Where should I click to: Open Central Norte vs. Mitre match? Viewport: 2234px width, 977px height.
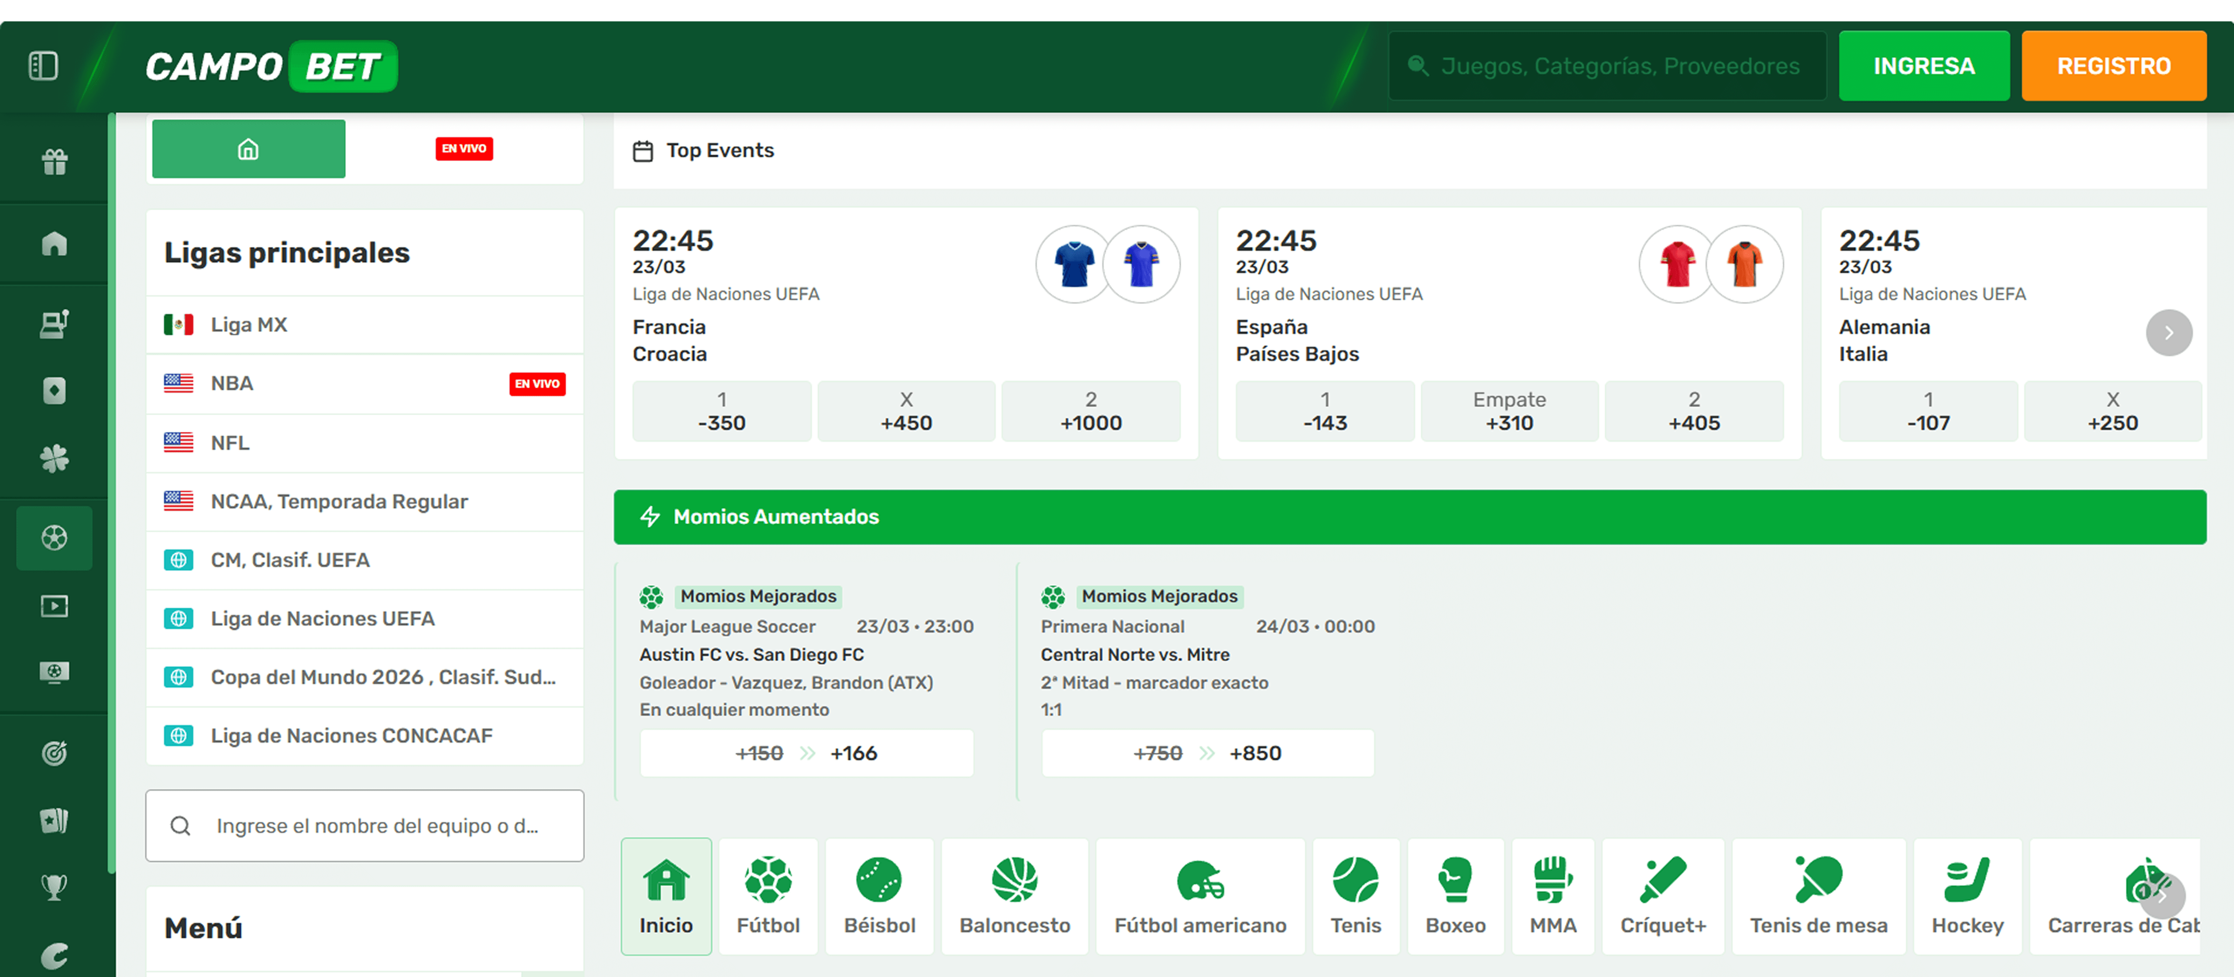click(x=1135, y=655)
